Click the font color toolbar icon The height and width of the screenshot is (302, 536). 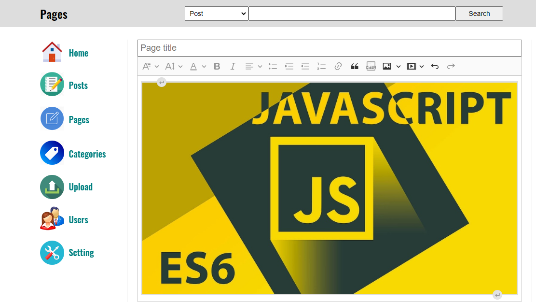[193, 66]
